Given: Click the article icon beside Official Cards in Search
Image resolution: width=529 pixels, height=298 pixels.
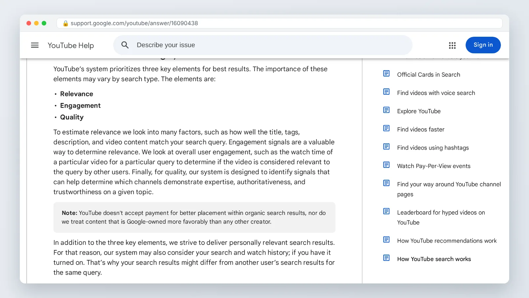Looking at the screenshot, I should click(x=386, y=74).
